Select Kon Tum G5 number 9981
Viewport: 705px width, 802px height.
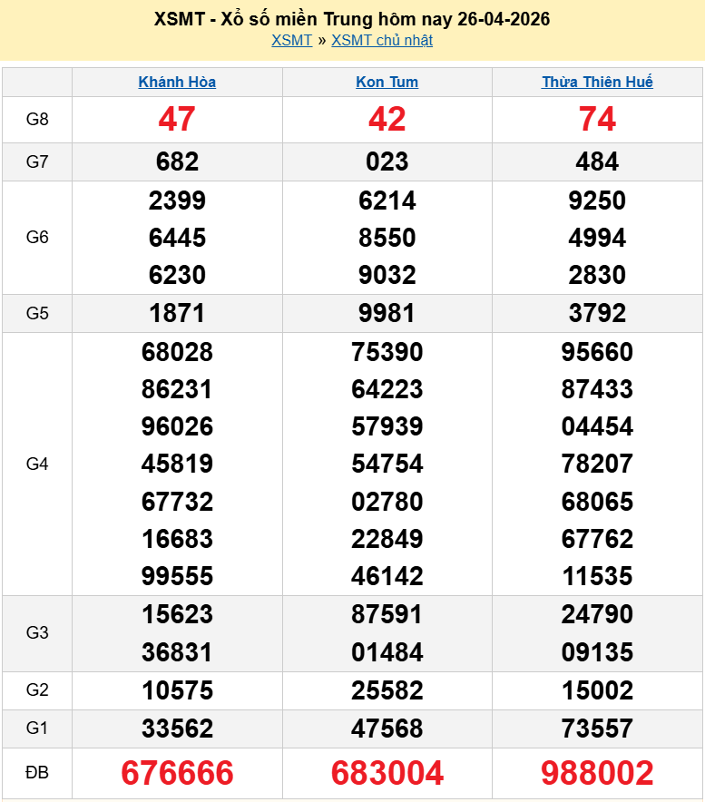[387, 314]
